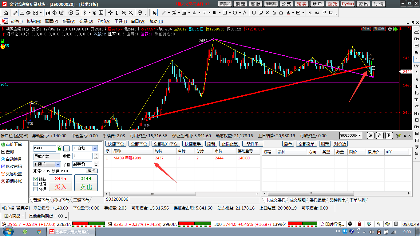Select the MA09 甲醇1909 position row

182,158
